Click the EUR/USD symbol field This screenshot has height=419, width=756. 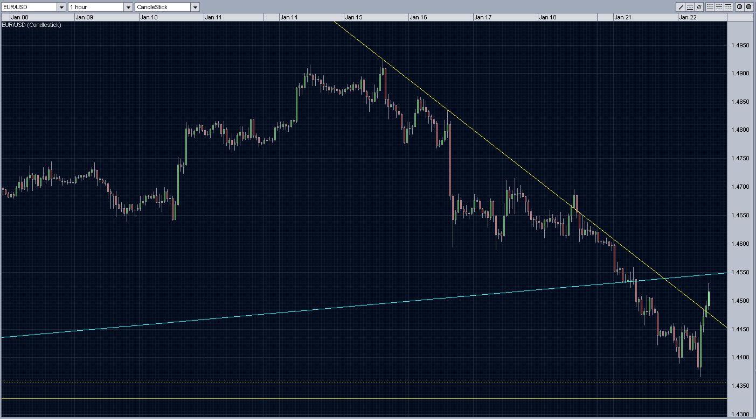[29, 8]
